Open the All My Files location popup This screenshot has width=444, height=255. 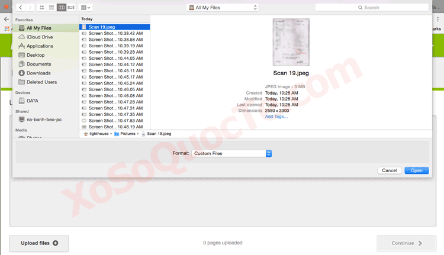coord(223,8)
